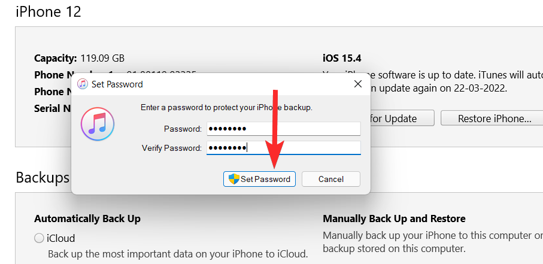Image resolution: width=543 pixels, height=264 pixels.
Task: Click the Capacity 119.09 GB text
Action: [x=79, y=59]
